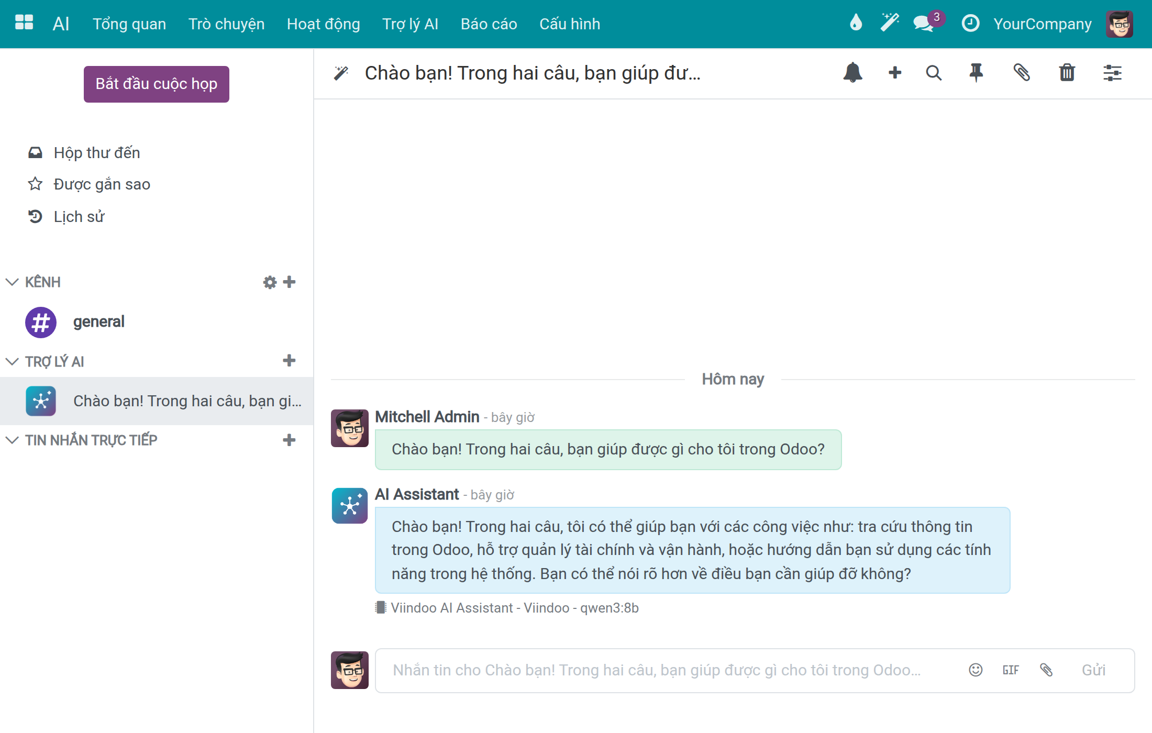This screenshot has width=1152, height=733.
Task: Click the AI Assistant message avatar
Action: 350,506
